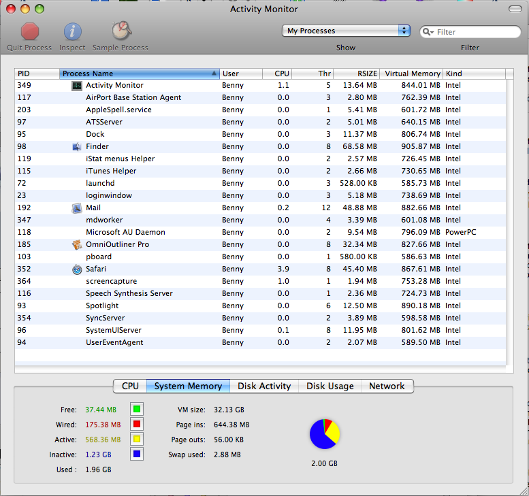The image size is (529, 496).
Task: Select the pboard process row
Action: point(260,257)
